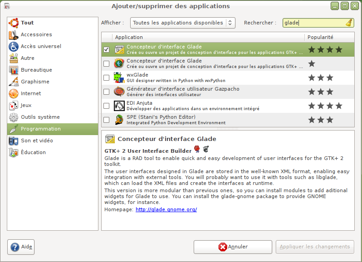Image resolution: width=362 pixels, height=262 pixels.
Task: Sort by the Application column header
Action: click(208, 37)
